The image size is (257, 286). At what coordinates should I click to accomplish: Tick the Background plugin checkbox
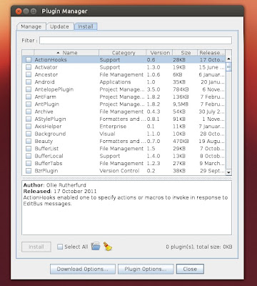point(29,134)
